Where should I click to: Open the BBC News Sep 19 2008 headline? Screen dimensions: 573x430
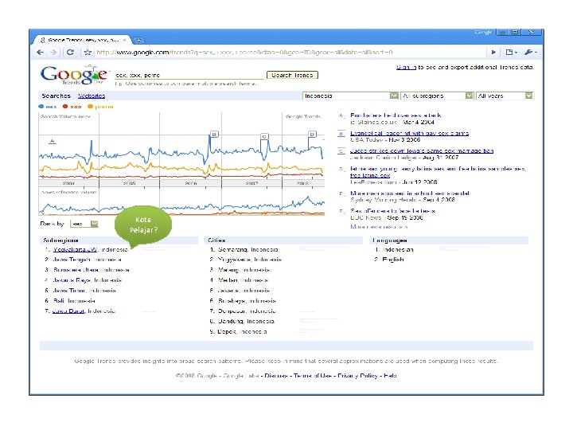(392, 210)
